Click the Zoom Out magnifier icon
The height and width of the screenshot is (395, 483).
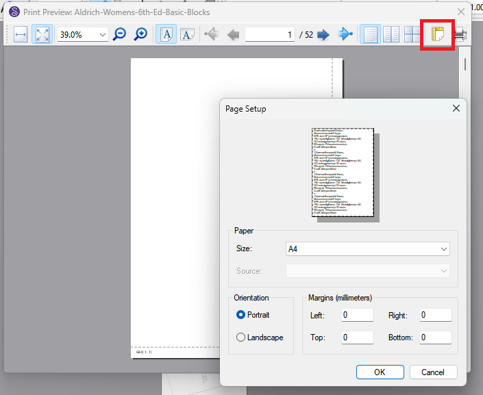tap(120, 34)
